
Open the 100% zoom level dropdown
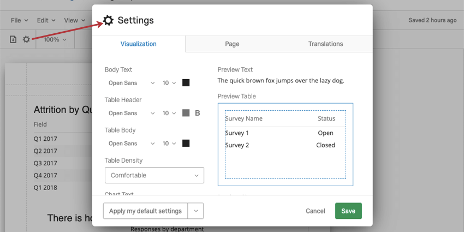coord(55,39)
